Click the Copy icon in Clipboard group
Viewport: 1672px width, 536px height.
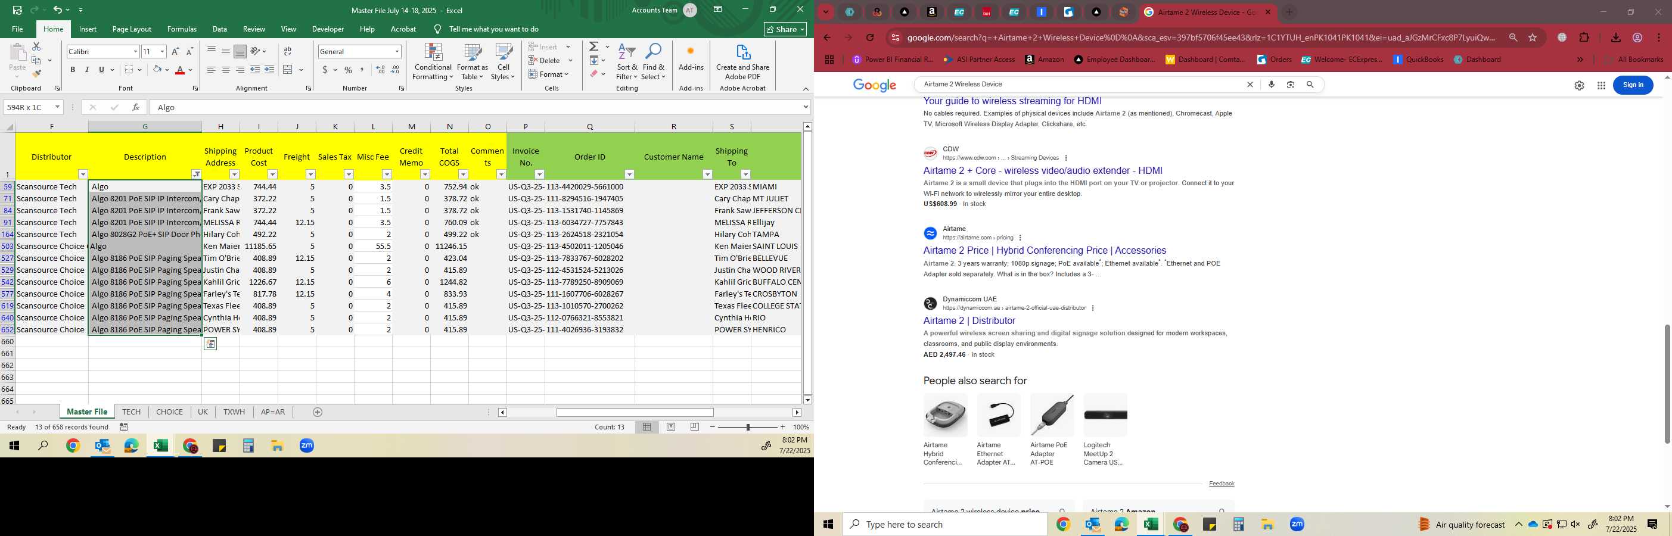coord(36,60)
